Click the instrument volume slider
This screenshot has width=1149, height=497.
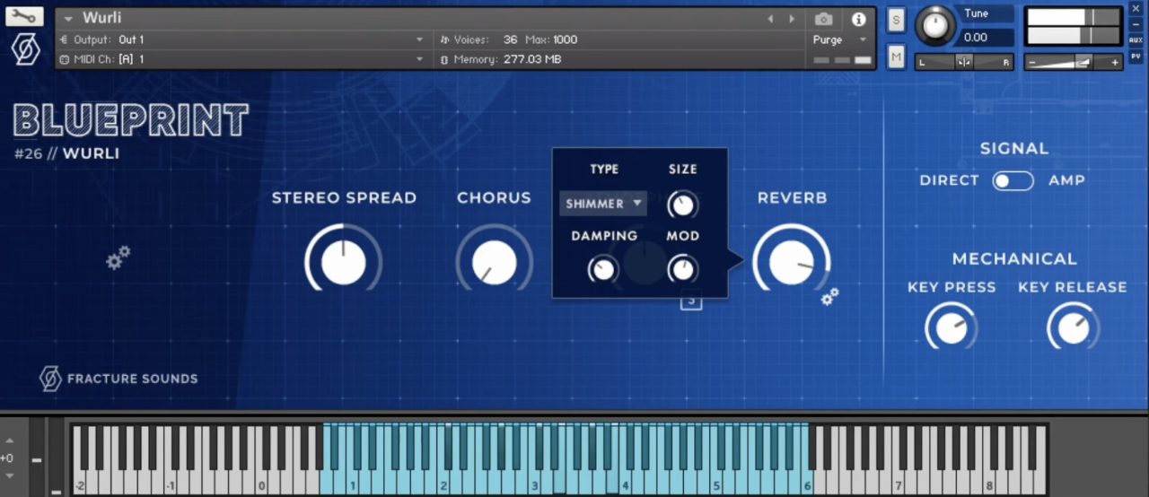coord(1074,62)
